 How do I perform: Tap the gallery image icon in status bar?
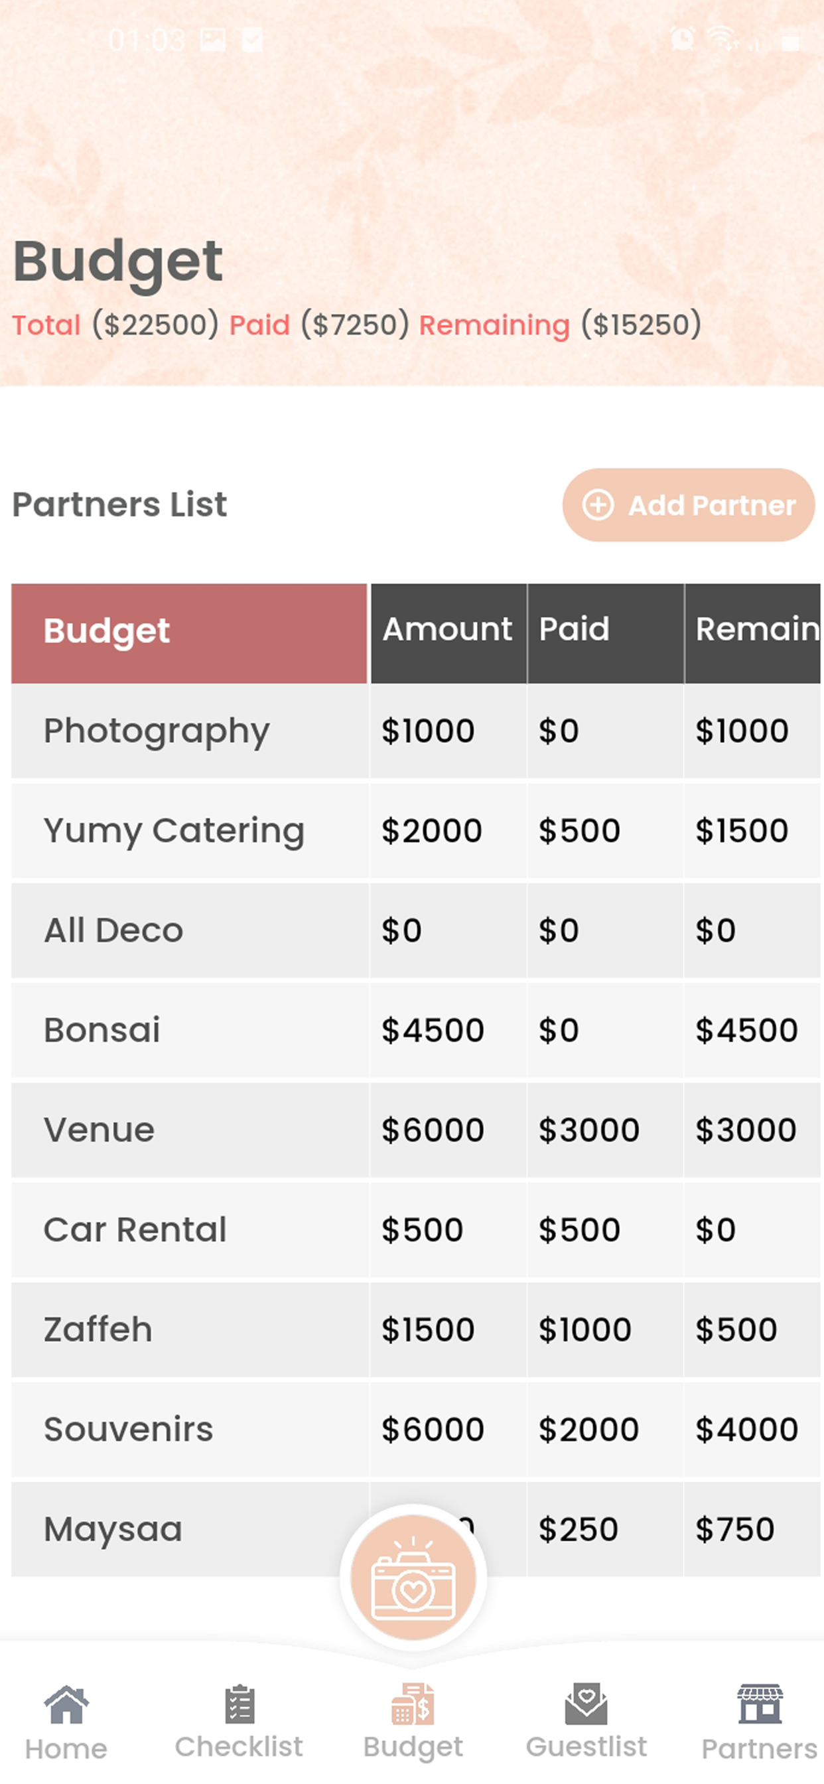[212, 39]
